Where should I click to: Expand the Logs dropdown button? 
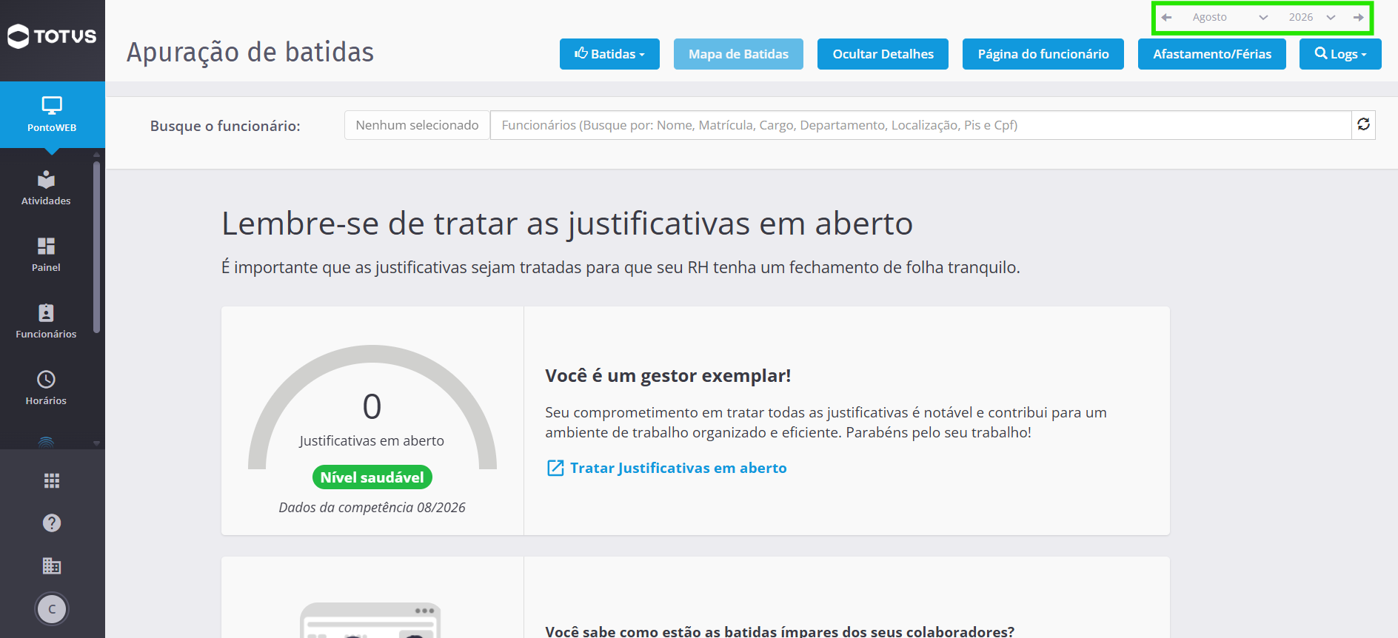1340,54
